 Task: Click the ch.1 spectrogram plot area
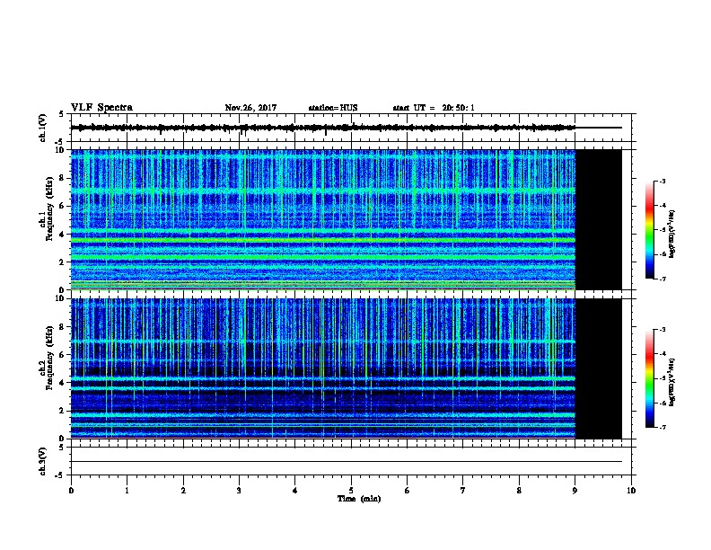coord(347,219)
